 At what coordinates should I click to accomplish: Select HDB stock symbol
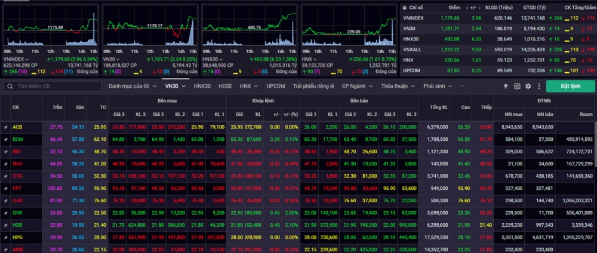tap(17, 225)
